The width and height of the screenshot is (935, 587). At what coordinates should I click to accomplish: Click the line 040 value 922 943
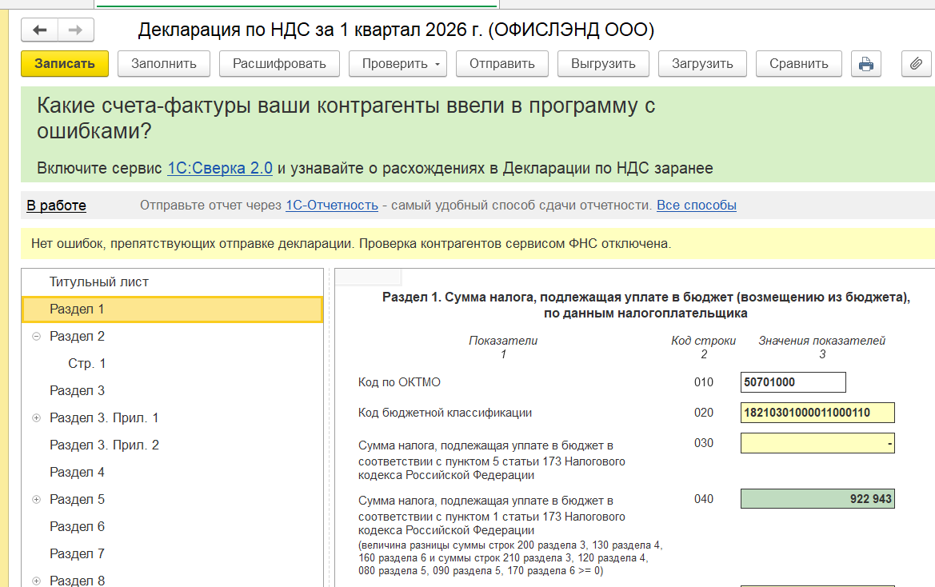click(x=817, y=499)
